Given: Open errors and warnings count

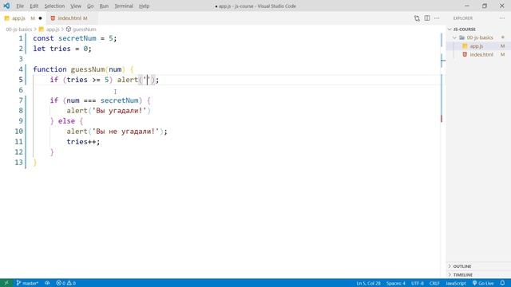Looking at the screenshot, I should [65, 283].
